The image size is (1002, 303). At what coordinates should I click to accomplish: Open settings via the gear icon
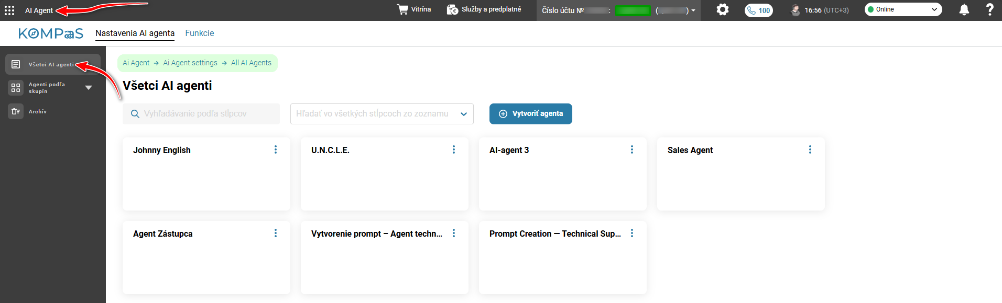coord(723,9)
